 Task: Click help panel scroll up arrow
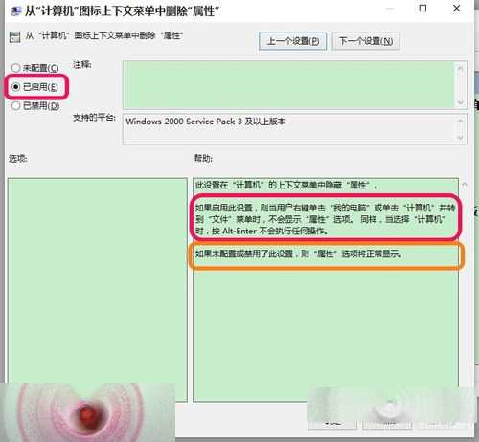coord(465,185)
